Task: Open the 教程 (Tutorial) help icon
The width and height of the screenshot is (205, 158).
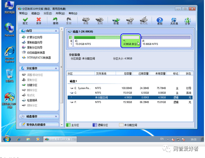Action: pyautogui.click(x=160, y=21)
